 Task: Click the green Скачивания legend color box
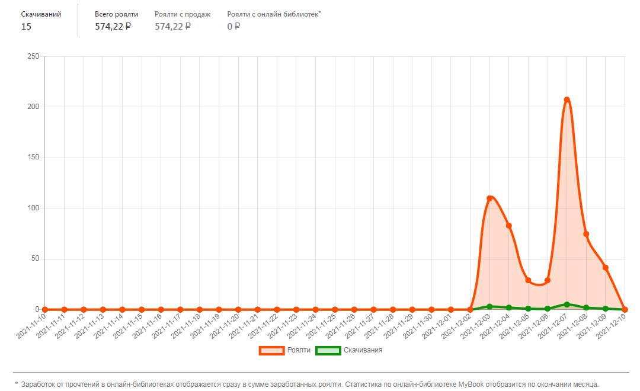tap(328, 350)
